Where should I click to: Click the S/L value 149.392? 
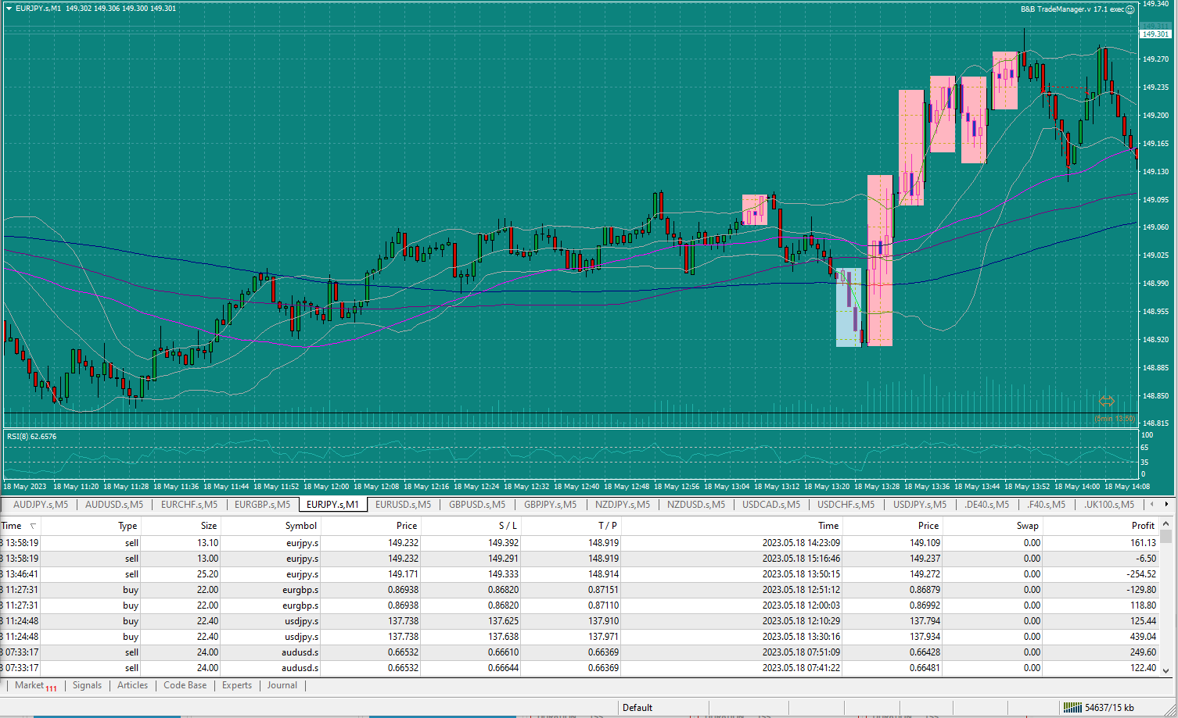(x=504, y=543)
